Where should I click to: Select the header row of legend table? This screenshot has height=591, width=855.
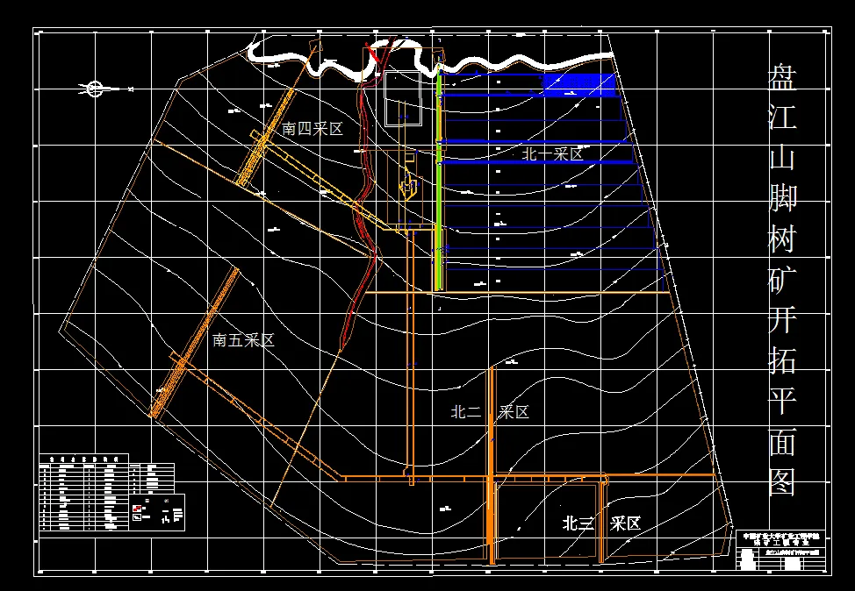[x=84, y=458]
